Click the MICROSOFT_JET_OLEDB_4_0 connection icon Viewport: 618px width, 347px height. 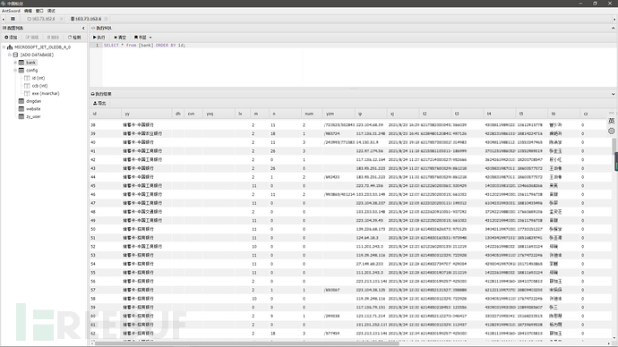(x=10, y=47)
